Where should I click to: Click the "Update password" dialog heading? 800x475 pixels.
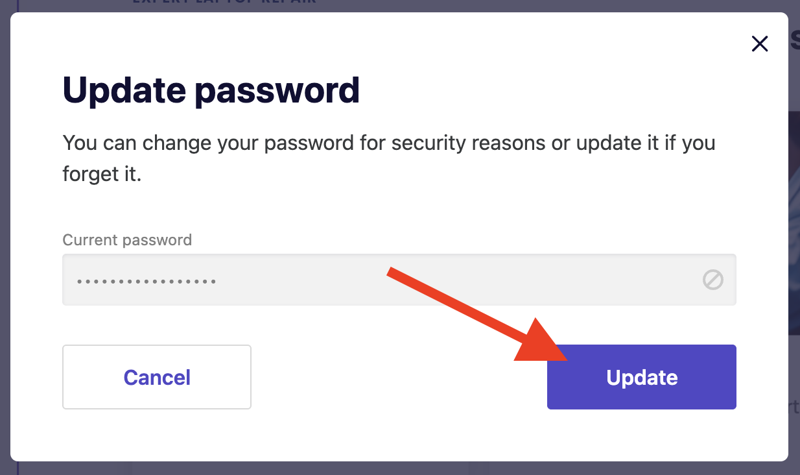(211, 90)
